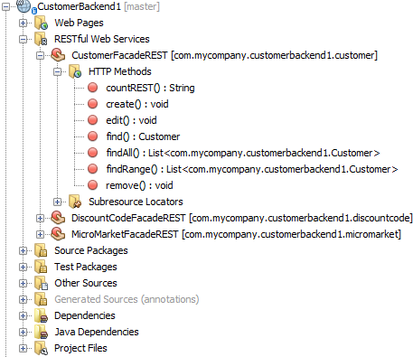The width and height of the screenshot is (413, 357).
Task: Click the Source Packages folder icon
Action: tap(41, 250)
